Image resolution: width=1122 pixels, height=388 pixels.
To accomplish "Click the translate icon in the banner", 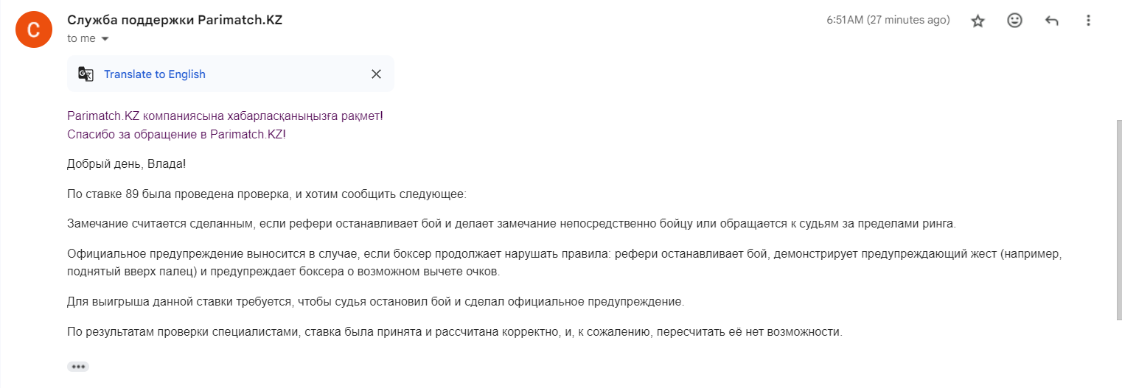I will [x=86, y=74].
